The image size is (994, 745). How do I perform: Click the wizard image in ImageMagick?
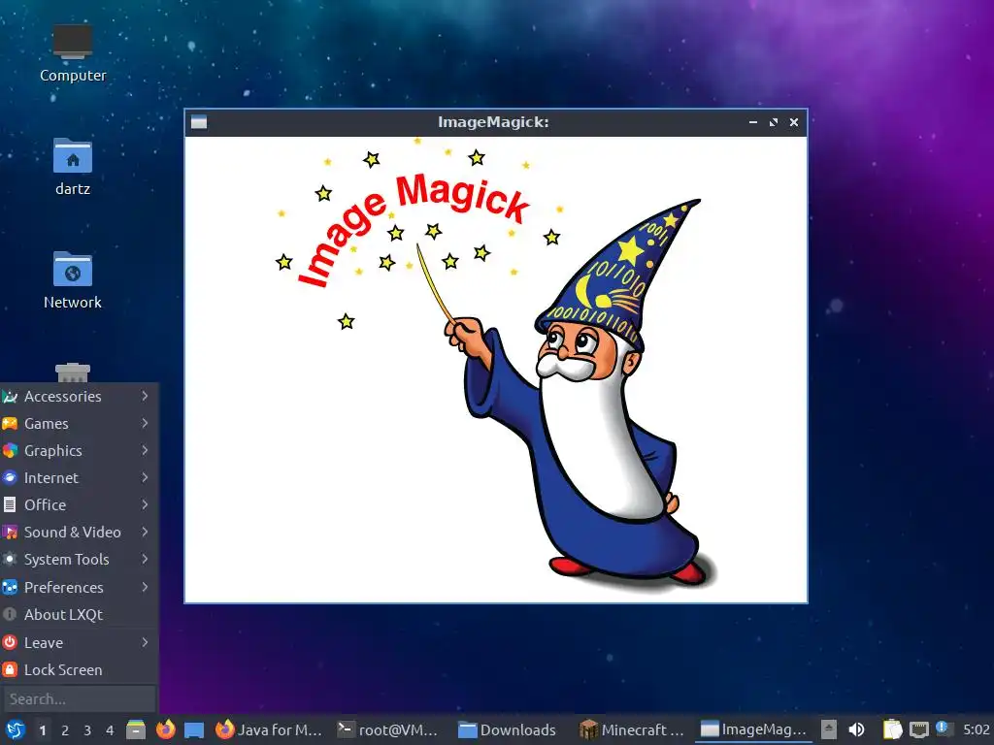click(x=496, y=370)
